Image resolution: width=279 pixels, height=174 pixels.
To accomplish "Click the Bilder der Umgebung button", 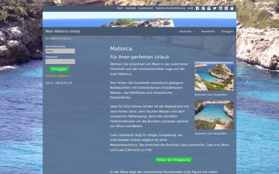I will 173,160.
